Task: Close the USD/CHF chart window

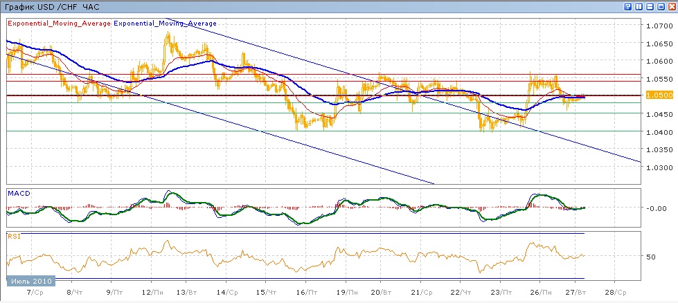Action: coord(672,6)
